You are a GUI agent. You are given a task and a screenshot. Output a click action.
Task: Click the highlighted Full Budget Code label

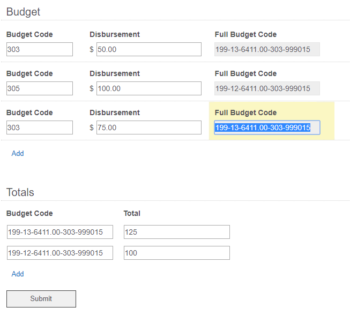pyautogui.click(x=245, y=112)
